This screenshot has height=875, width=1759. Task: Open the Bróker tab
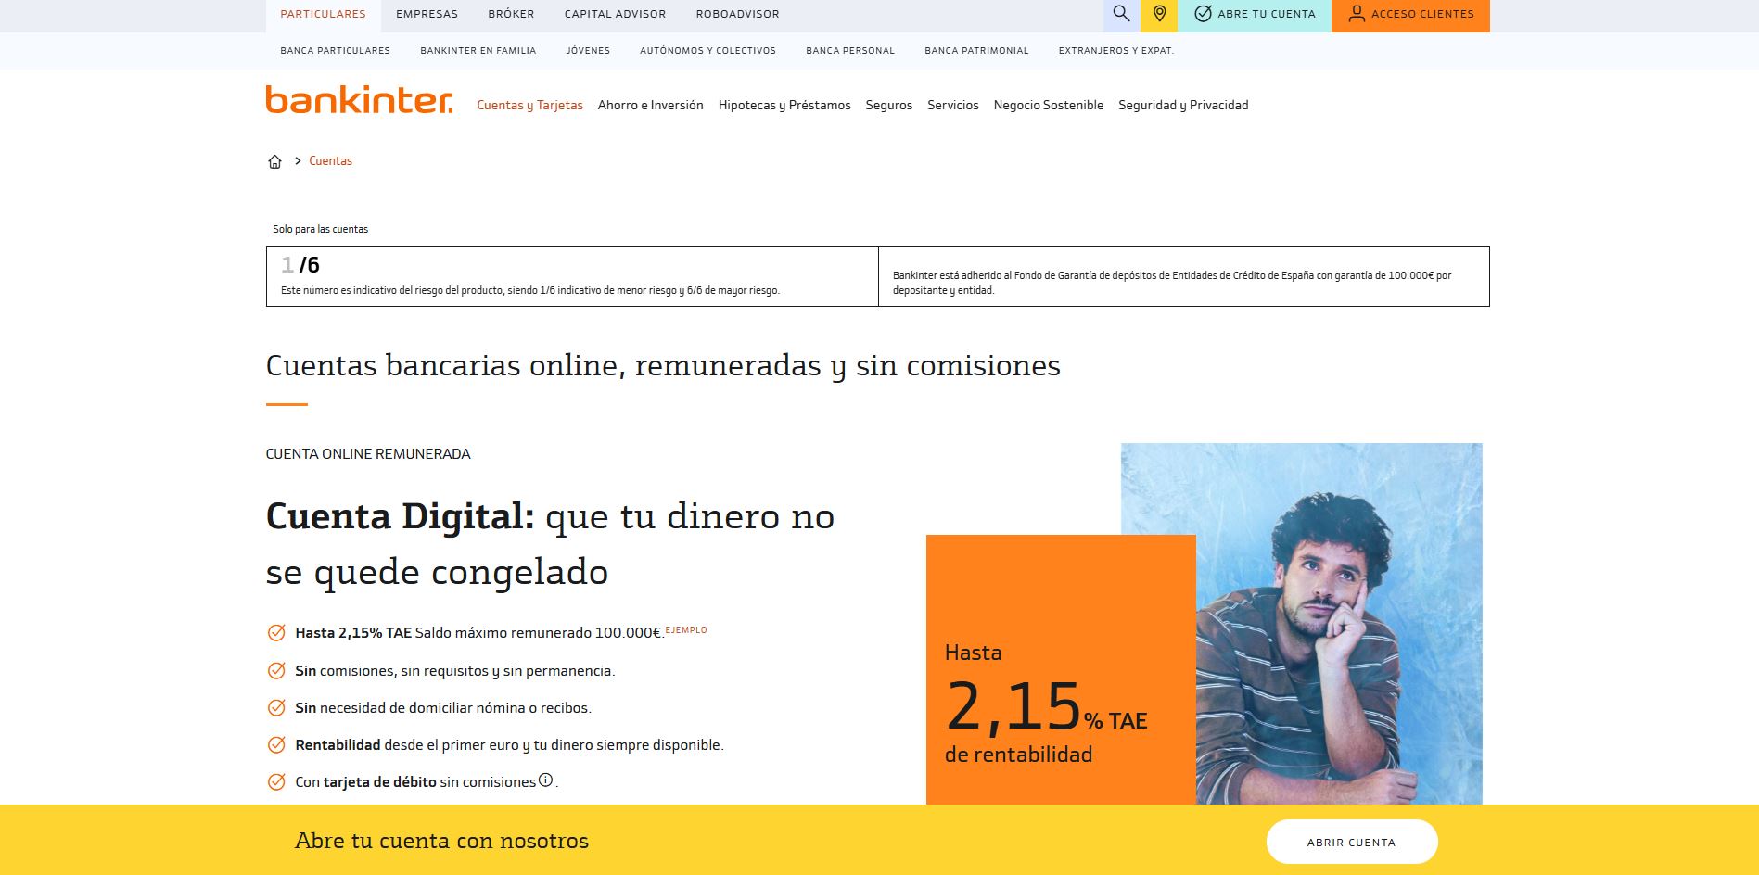[x=511, y=14]
